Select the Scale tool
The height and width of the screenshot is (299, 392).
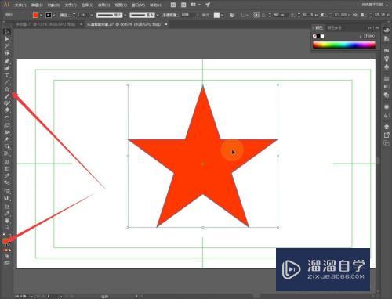point(7,125)
